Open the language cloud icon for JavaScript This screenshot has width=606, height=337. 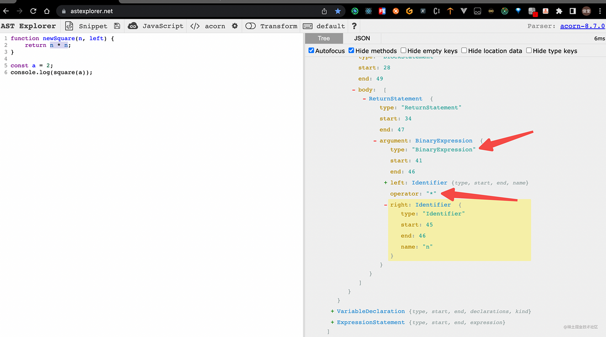(x=132, y=26)
